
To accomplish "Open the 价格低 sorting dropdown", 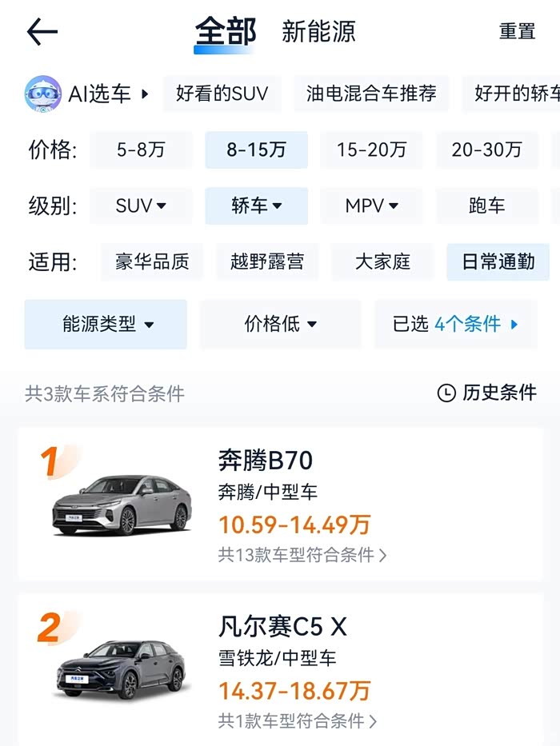I will 280,325.
